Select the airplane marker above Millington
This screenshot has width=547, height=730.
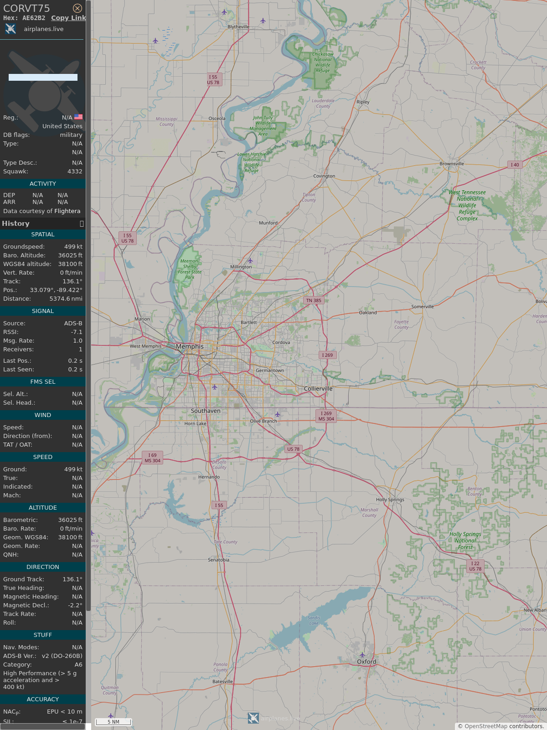(x=250, y=261)
